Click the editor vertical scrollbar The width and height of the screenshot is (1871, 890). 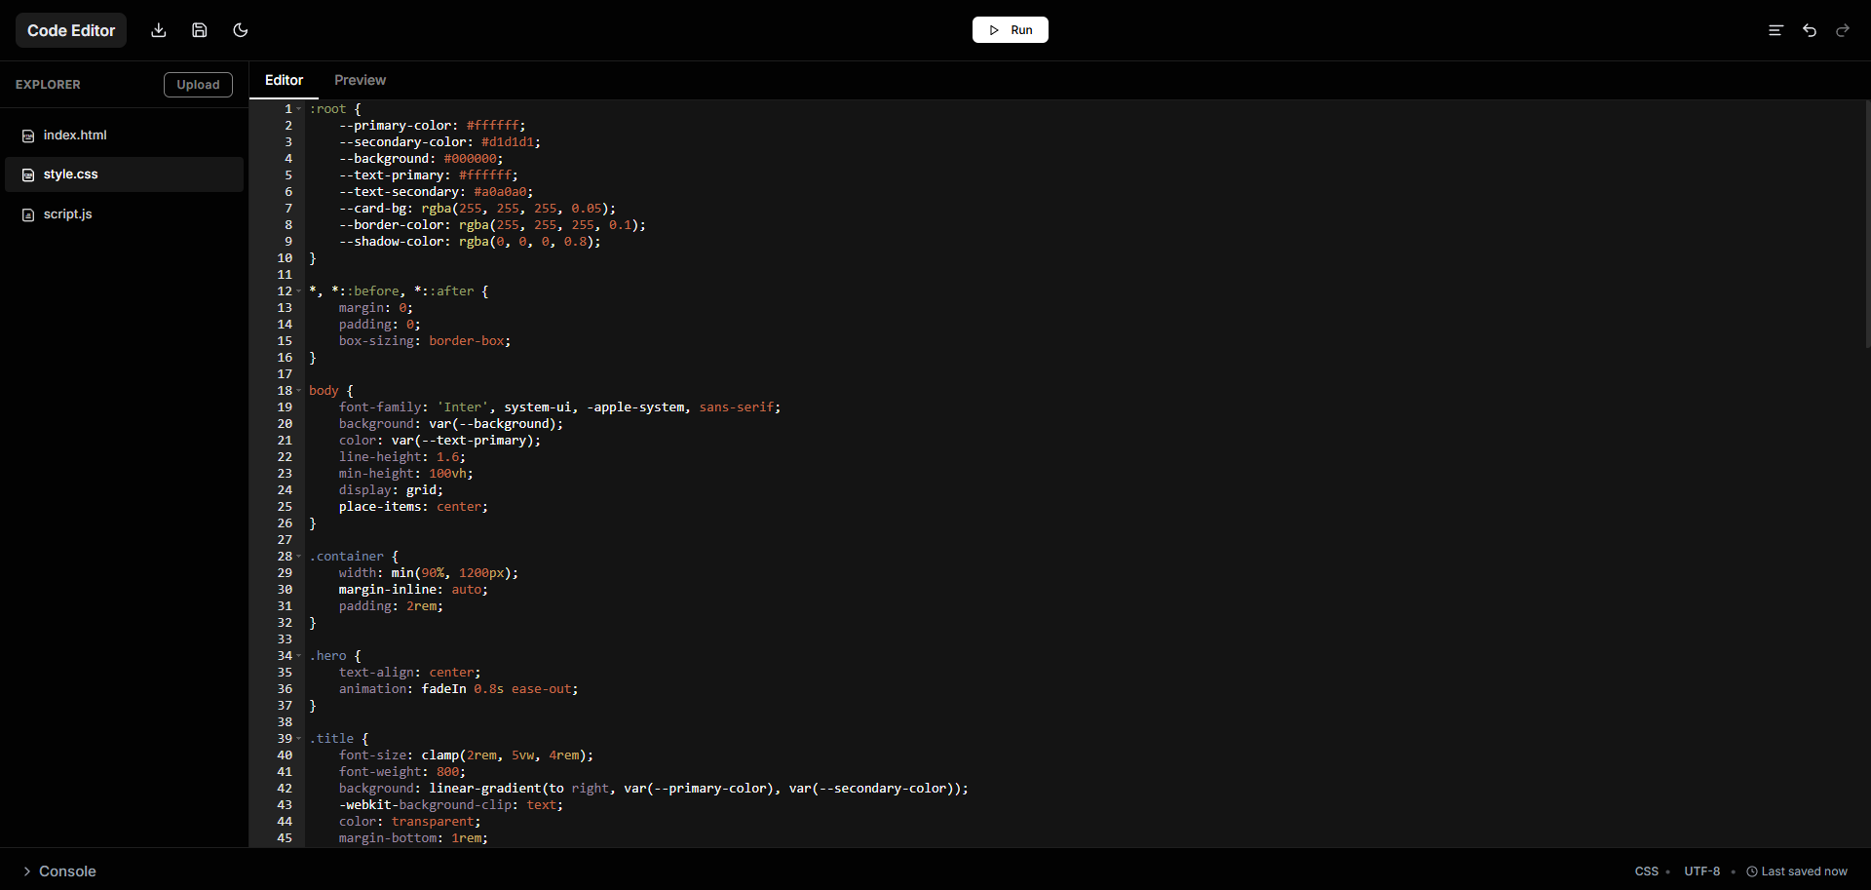pyautogui.click(x=1867, y=224)
